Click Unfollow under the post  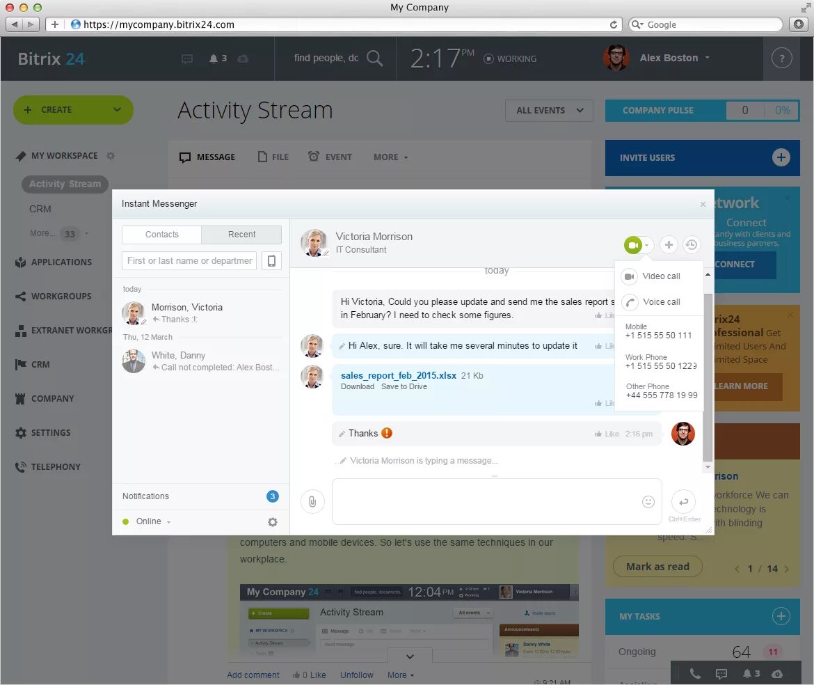click(x=357, y=675)
